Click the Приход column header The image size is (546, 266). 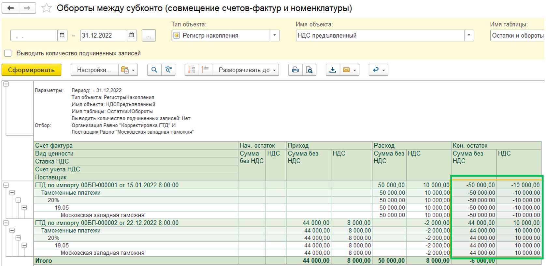coord(329,145)
